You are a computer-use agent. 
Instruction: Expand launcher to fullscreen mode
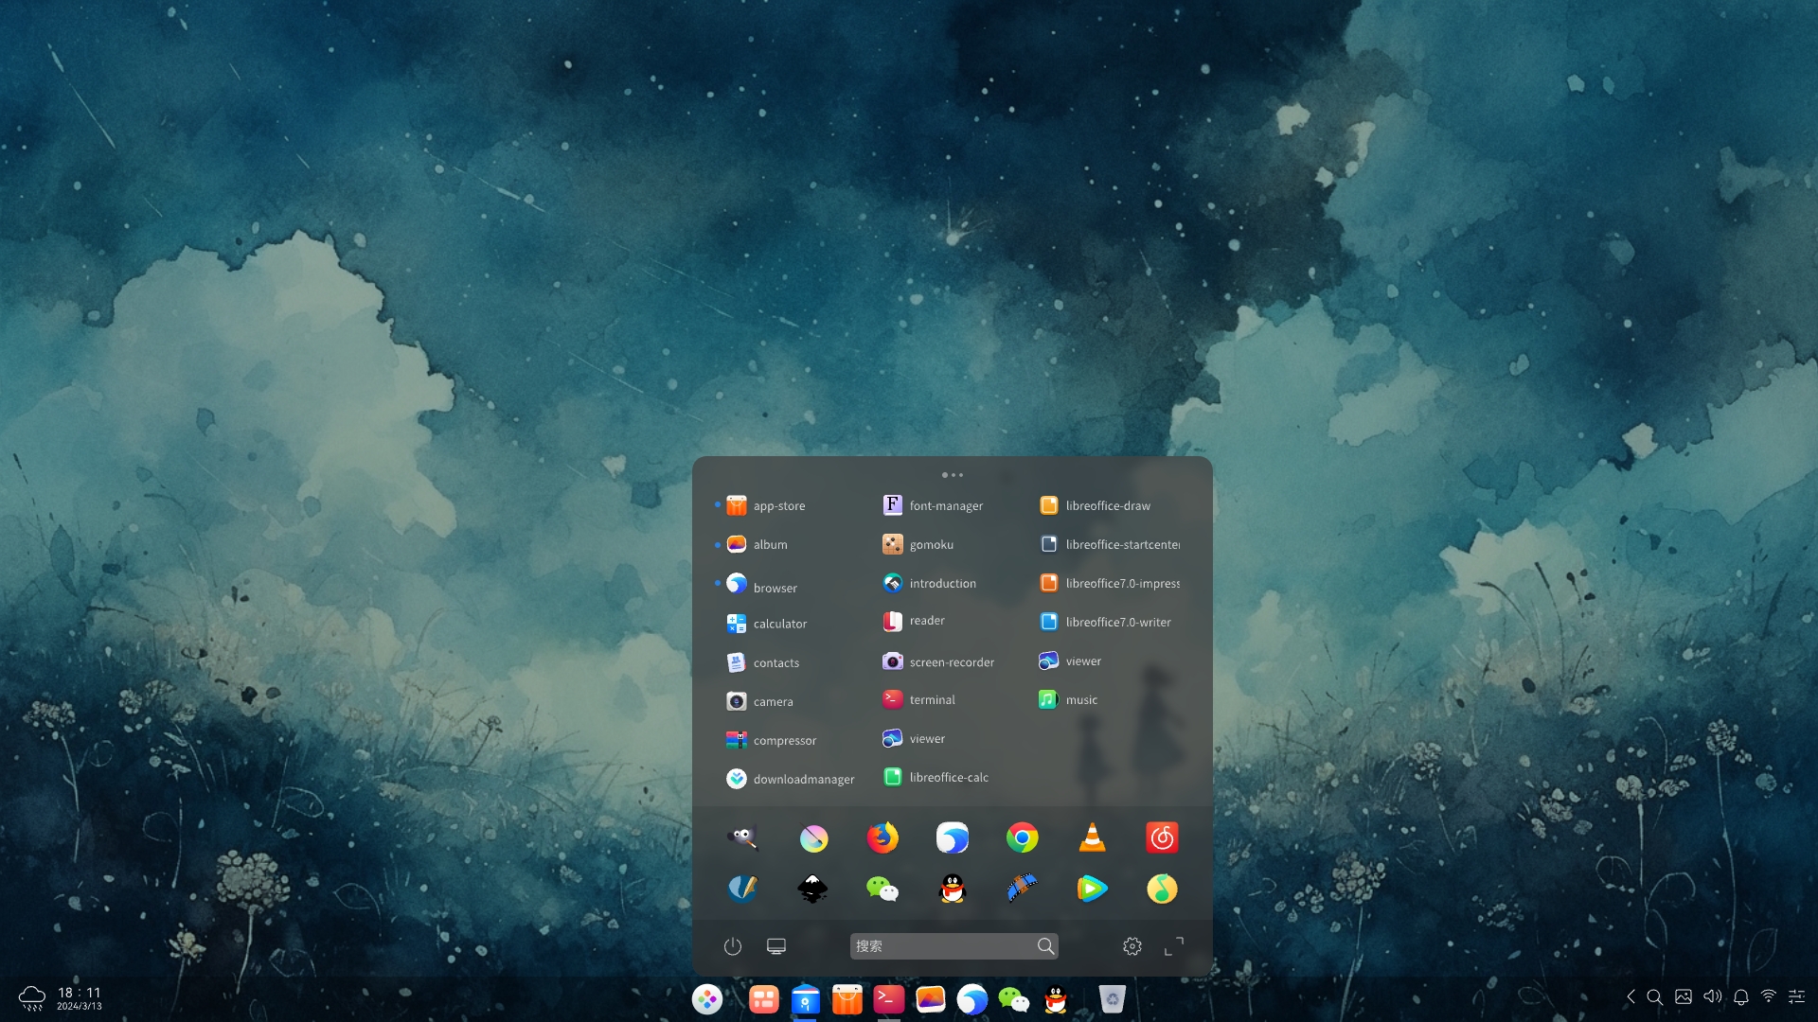(1174, 946)
